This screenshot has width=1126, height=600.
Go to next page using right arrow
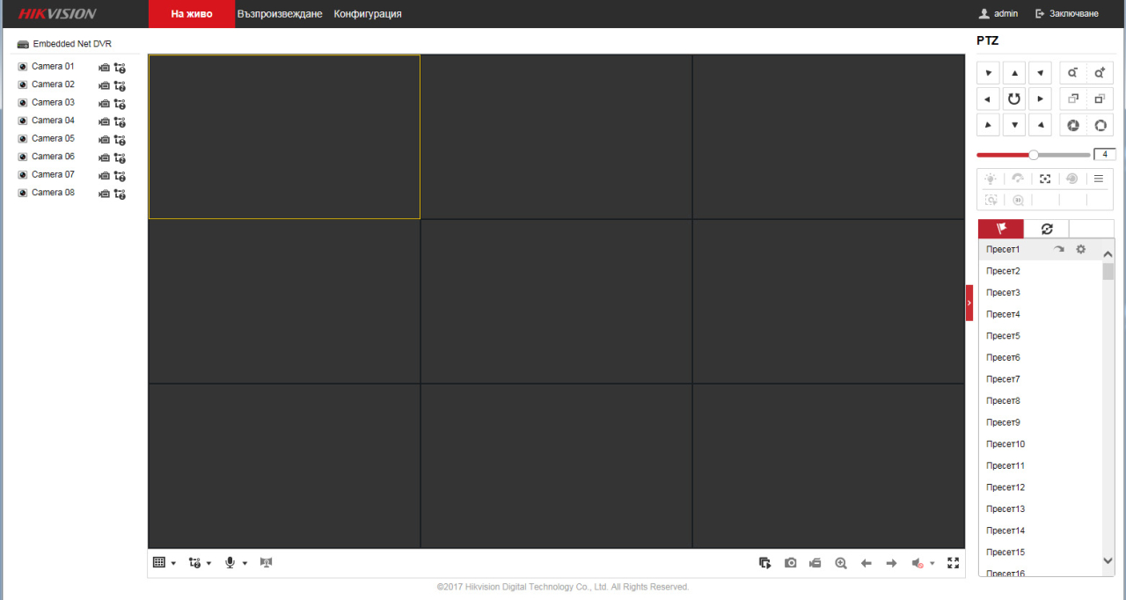click(891, 563)
